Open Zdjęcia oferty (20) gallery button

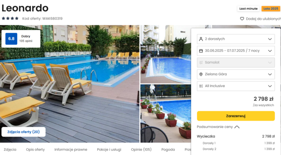pyautogui.click(x=24, y=132)
